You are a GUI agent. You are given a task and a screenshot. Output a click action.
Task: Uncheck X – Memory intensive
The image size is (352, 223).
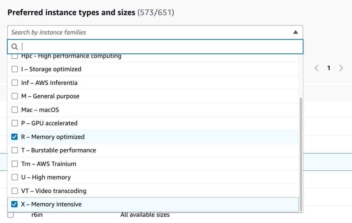(14, 204)
